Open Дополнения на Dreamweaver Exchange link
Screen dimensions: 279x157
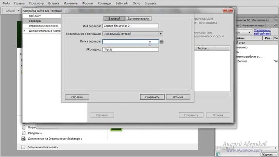55,139
